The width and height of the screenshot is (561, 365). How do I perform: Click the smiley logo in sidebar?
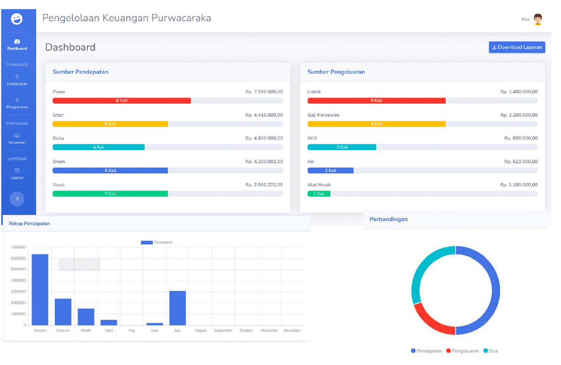(17, 19)
